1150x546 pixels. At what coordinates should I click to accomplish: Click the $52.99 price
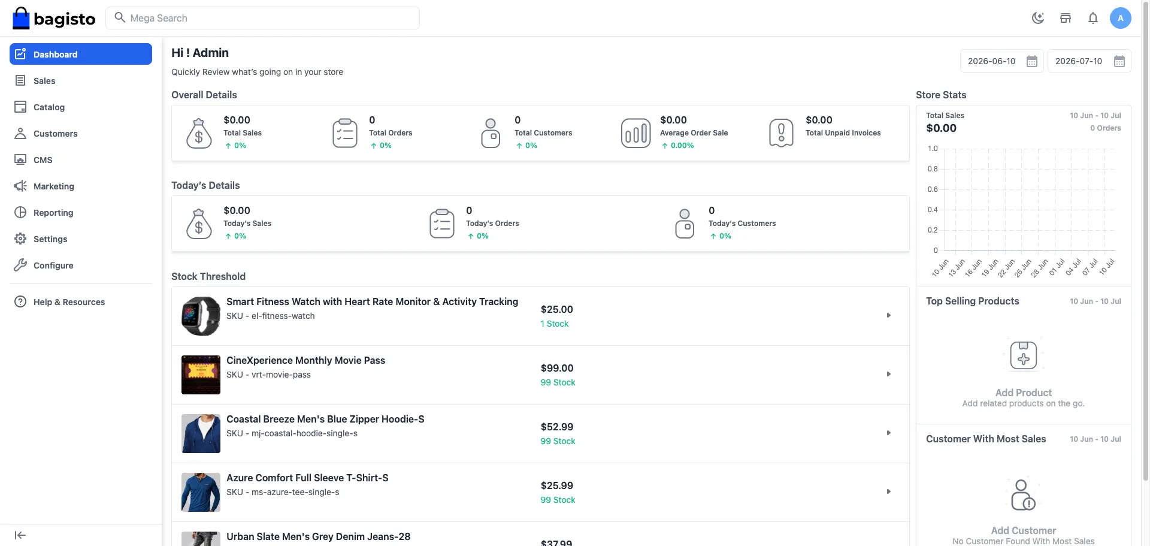click(557, 427)
